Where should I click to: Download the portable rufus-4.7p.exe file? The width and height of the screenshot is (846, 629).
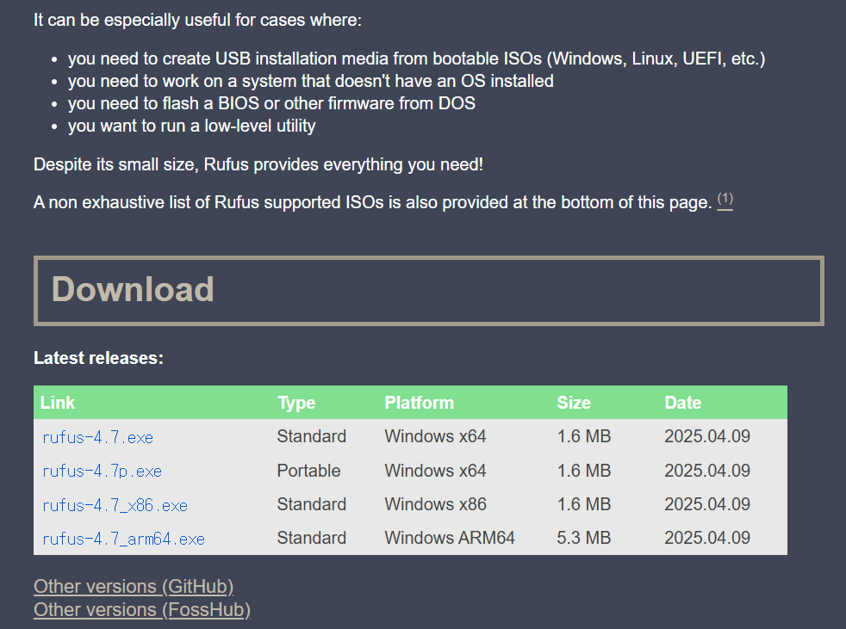tap(102, 471)
